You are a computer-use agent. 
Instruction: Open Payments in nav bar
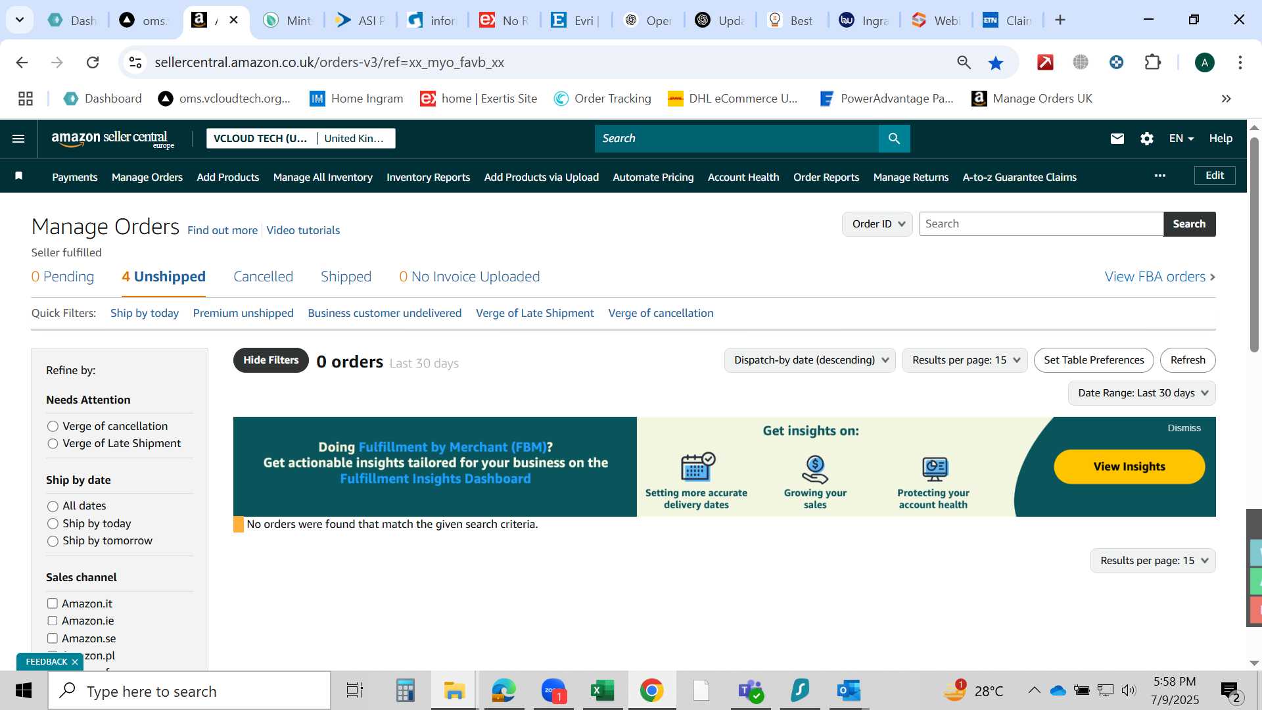[75, 177]
